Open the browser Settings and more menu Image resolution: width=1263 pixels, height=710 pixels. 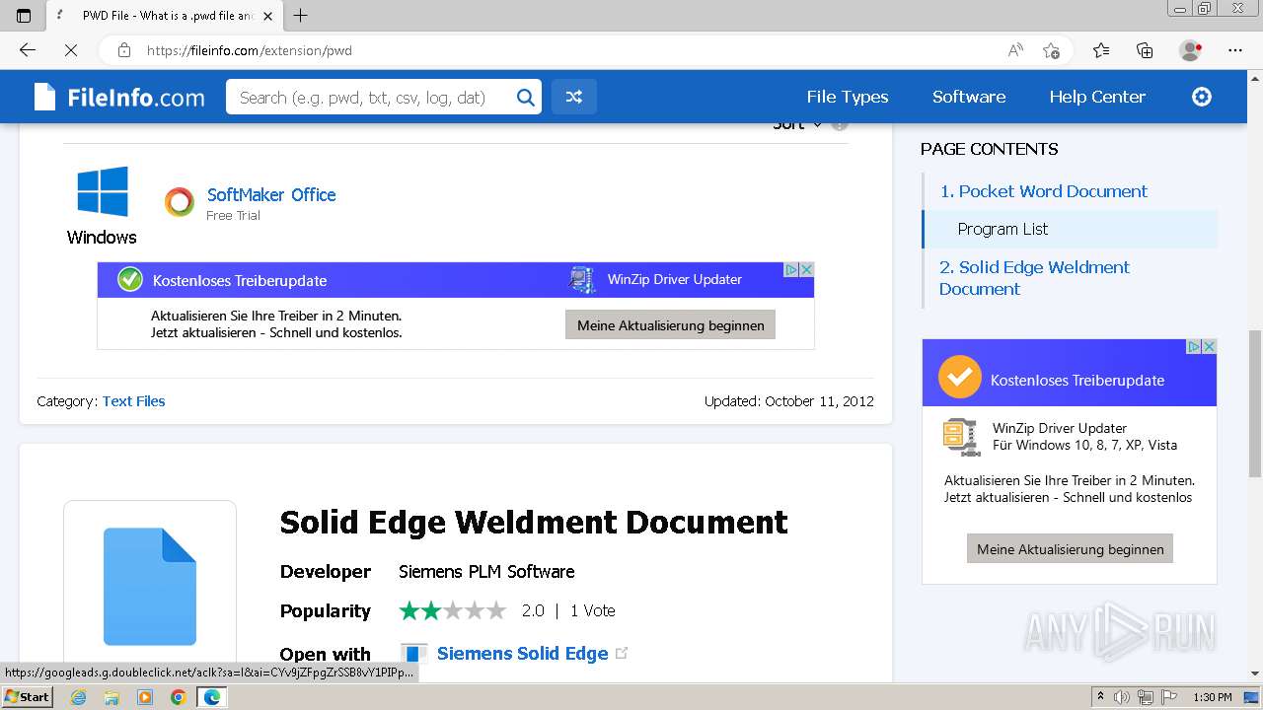coord(1235,50)
